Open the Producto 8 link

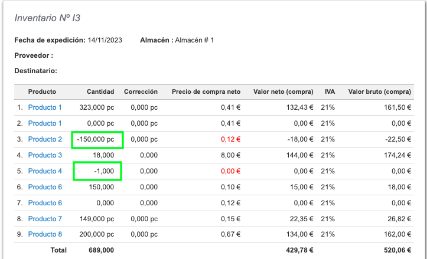(45, 234)
